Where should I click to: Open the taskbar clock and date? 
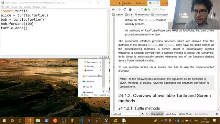205,121
